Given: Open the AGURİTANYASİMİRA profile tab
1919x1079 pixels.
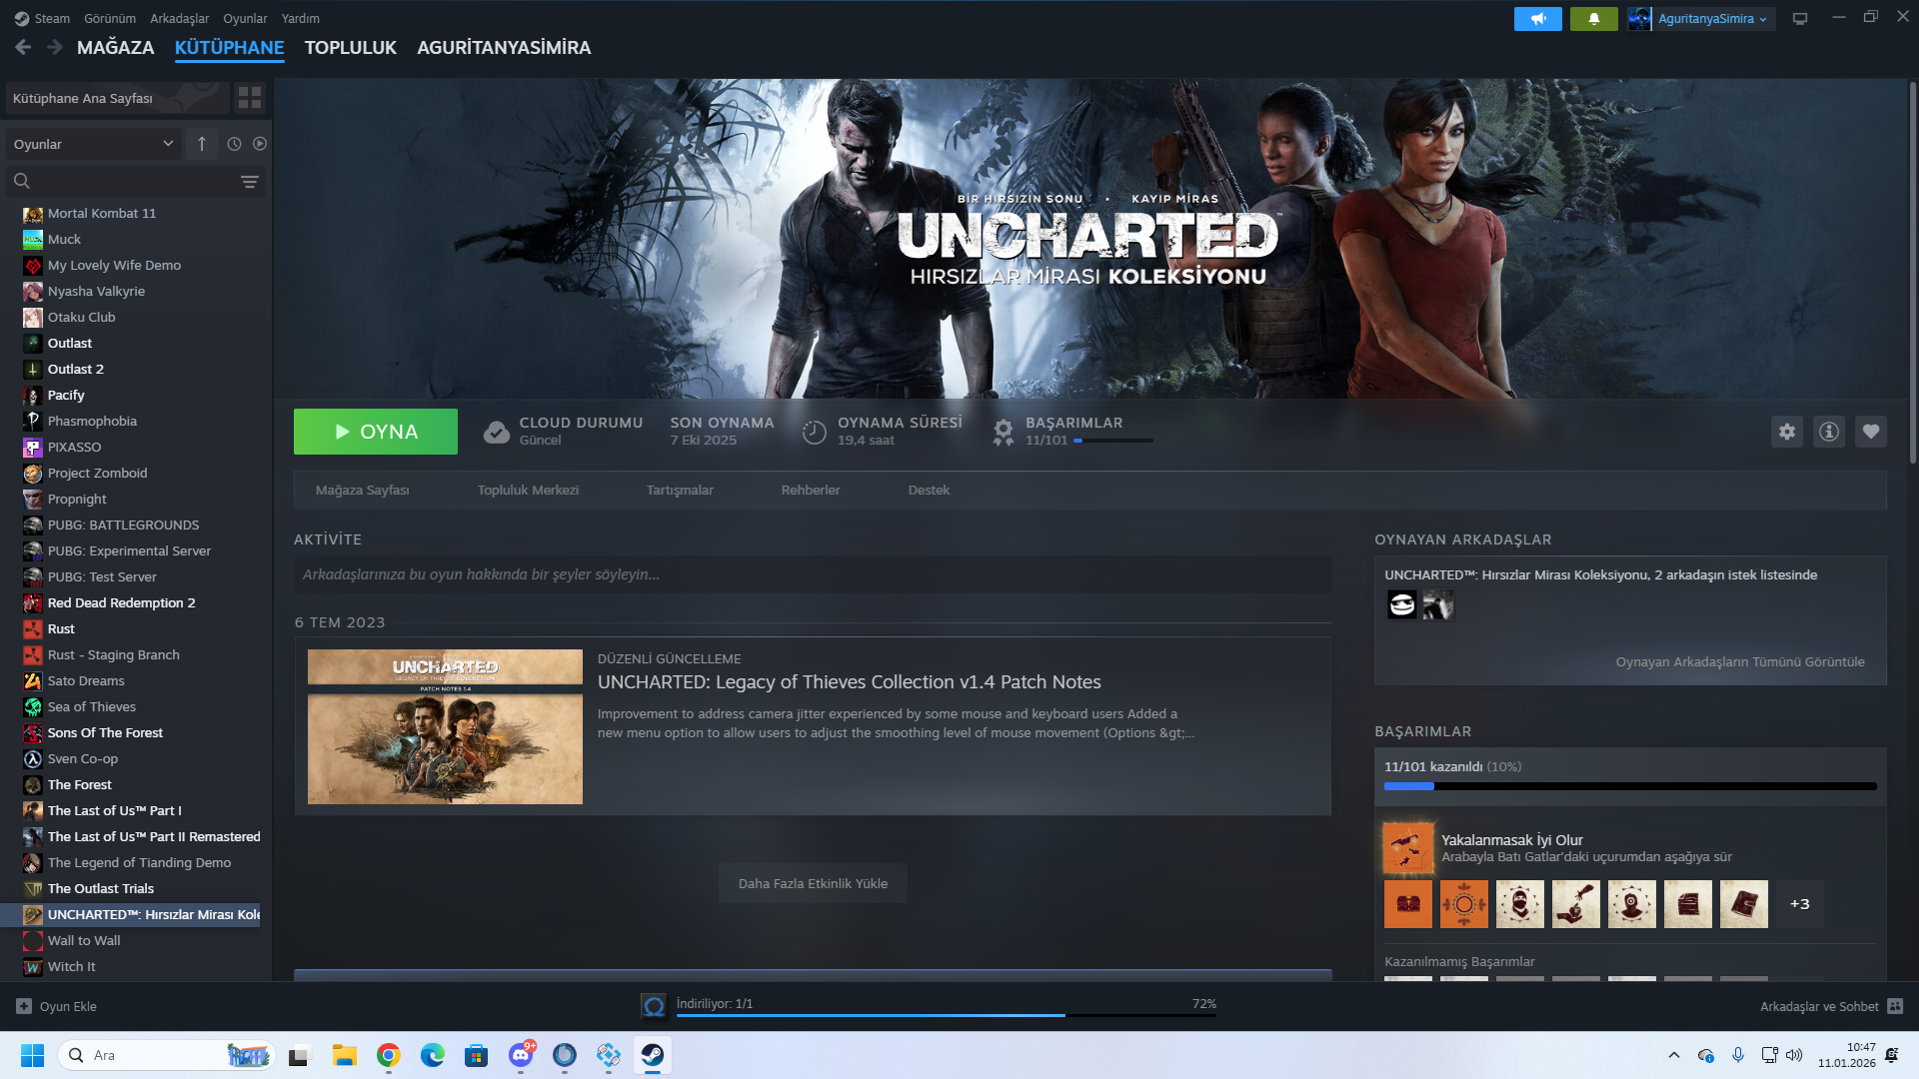Looking at the screenshot, I should [x=504, y=47].
